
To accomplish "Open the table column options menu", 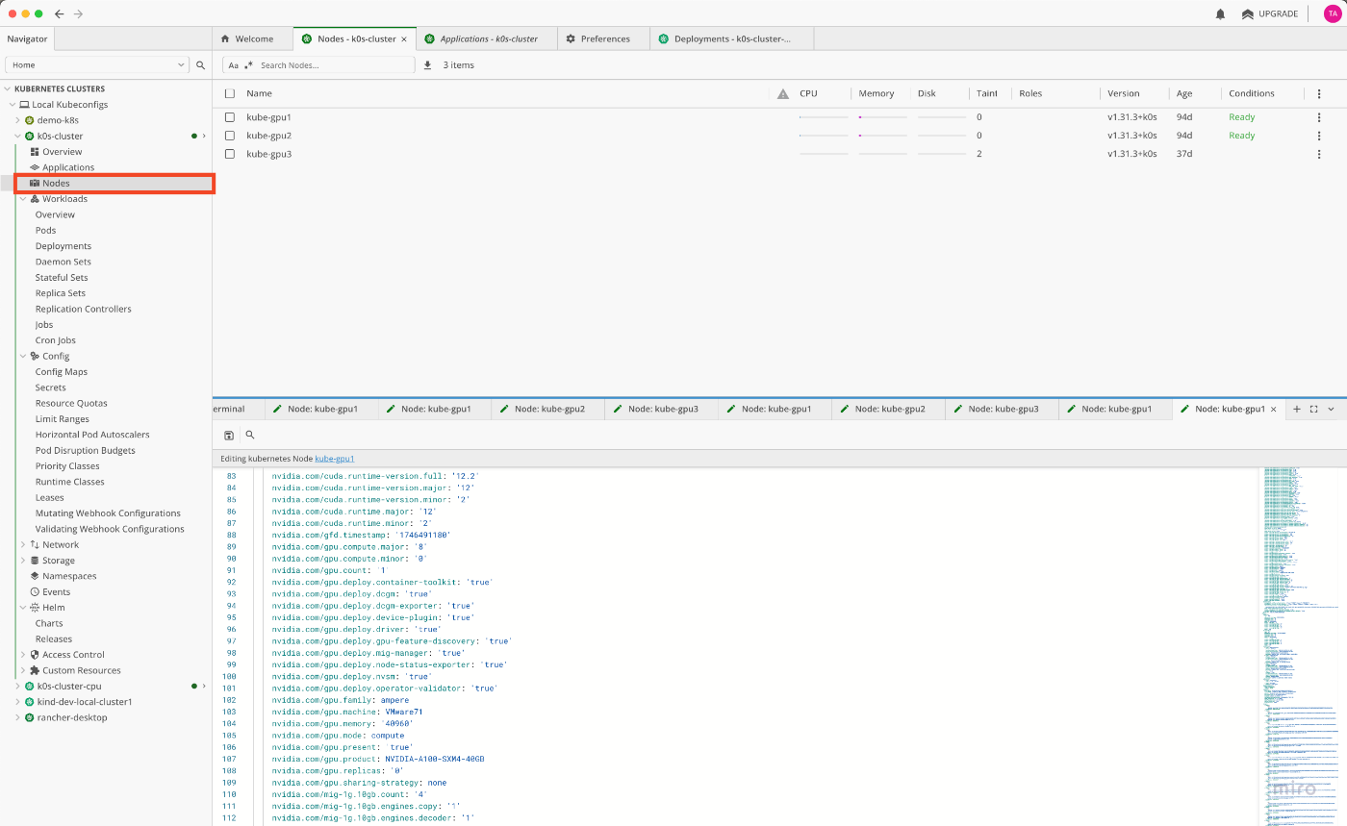I will tap(1319, 93).
